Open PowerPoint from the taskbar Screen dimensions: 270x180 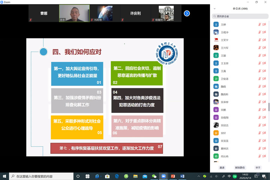point(173,176)
